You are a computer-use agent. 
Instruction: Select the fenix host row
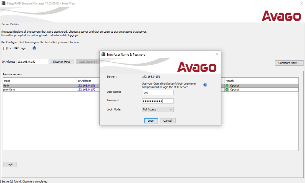point(150,86)
